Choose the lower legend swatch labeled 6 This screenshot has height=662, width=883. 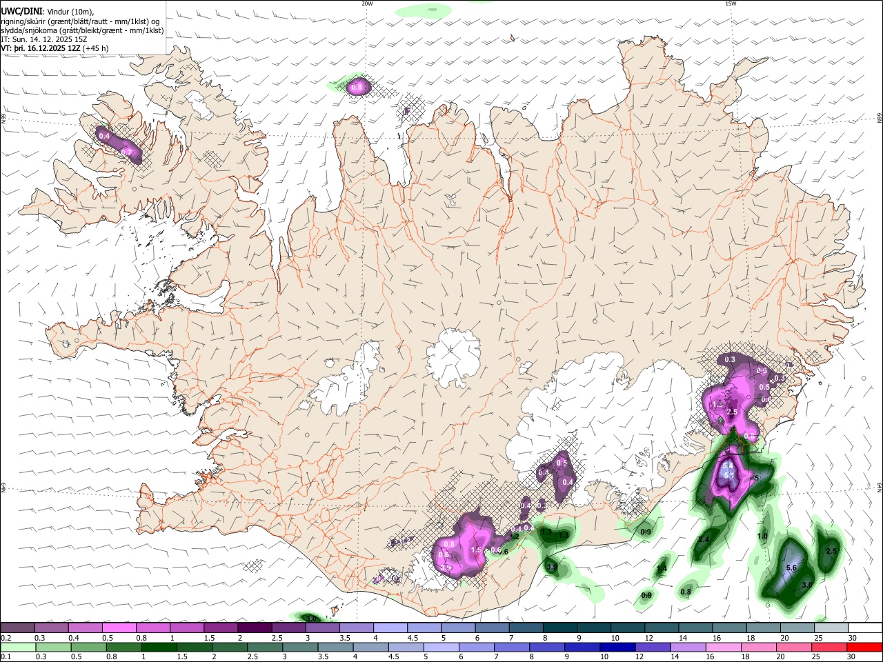pyautogui.click(x=476, y=648)
